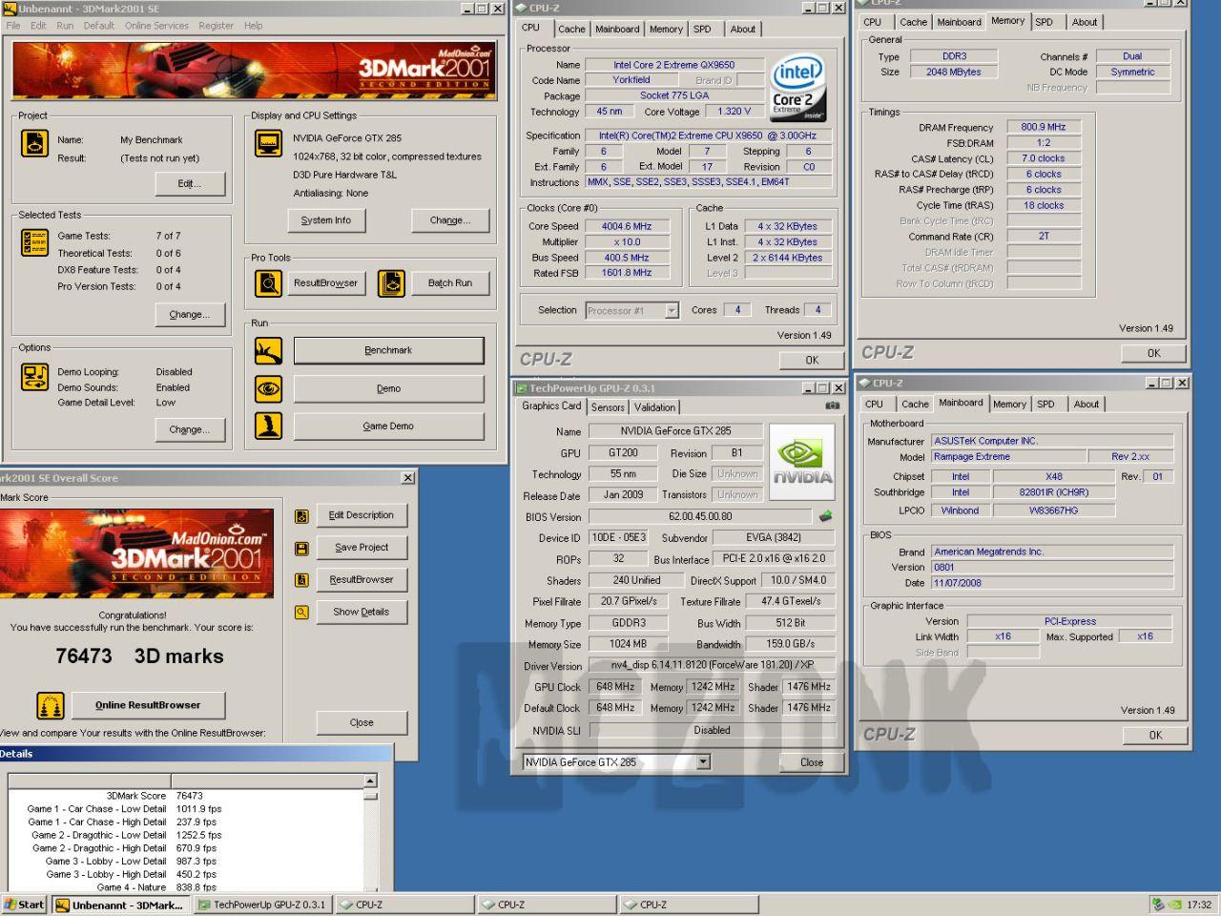The height and width of the screenshot is (916, 1221).
Task: Click the Rampage Extreme model field
Action: 1008,457
